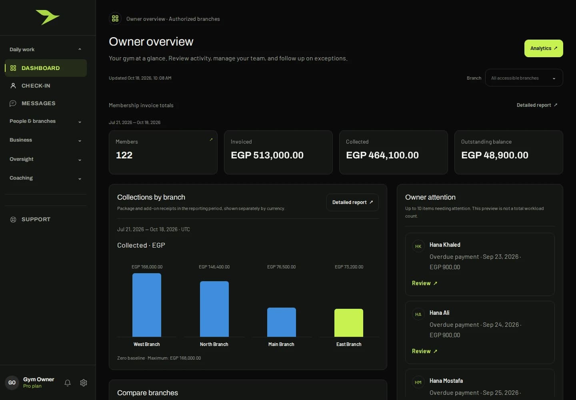This screenshot has width=576, height=400.
Task: Open the All accessible branches dropdown
Action: click(524, 78)
